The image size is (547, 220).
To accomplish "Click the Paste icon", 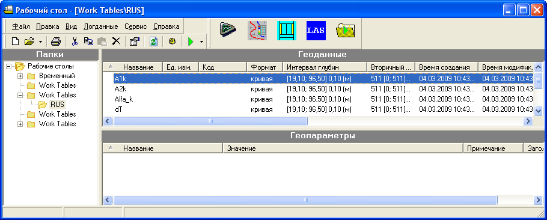I will [x=102, y=41].
